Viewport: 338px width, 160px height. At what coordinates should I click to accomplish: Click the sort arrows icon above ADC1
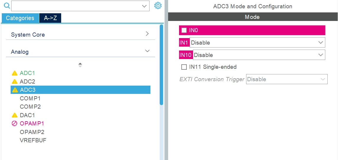click(x=80, y=65)
